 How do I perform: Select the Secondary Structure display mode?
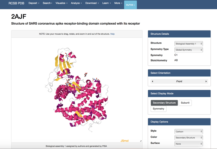pos(164,103)
